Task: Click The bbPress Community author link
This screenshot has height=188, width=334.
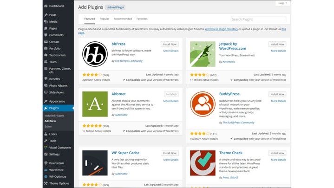Action: click(x=129, y=61)
